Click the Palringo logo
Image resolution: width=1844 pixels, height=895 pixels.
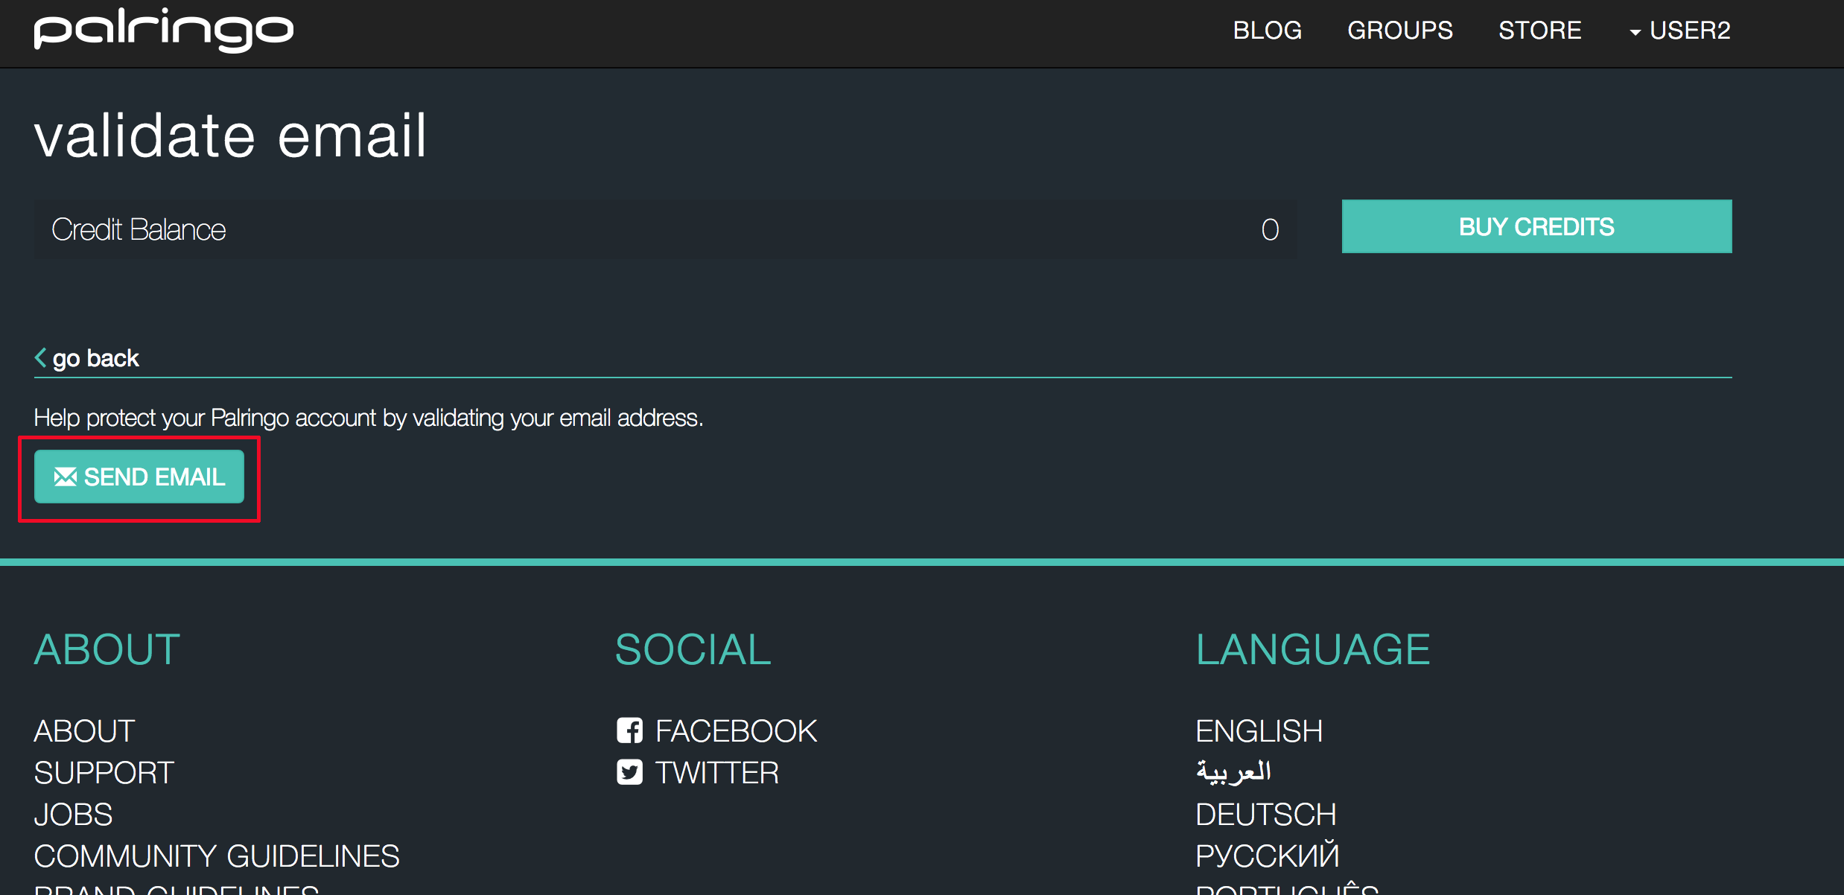(x=164, y=30)
